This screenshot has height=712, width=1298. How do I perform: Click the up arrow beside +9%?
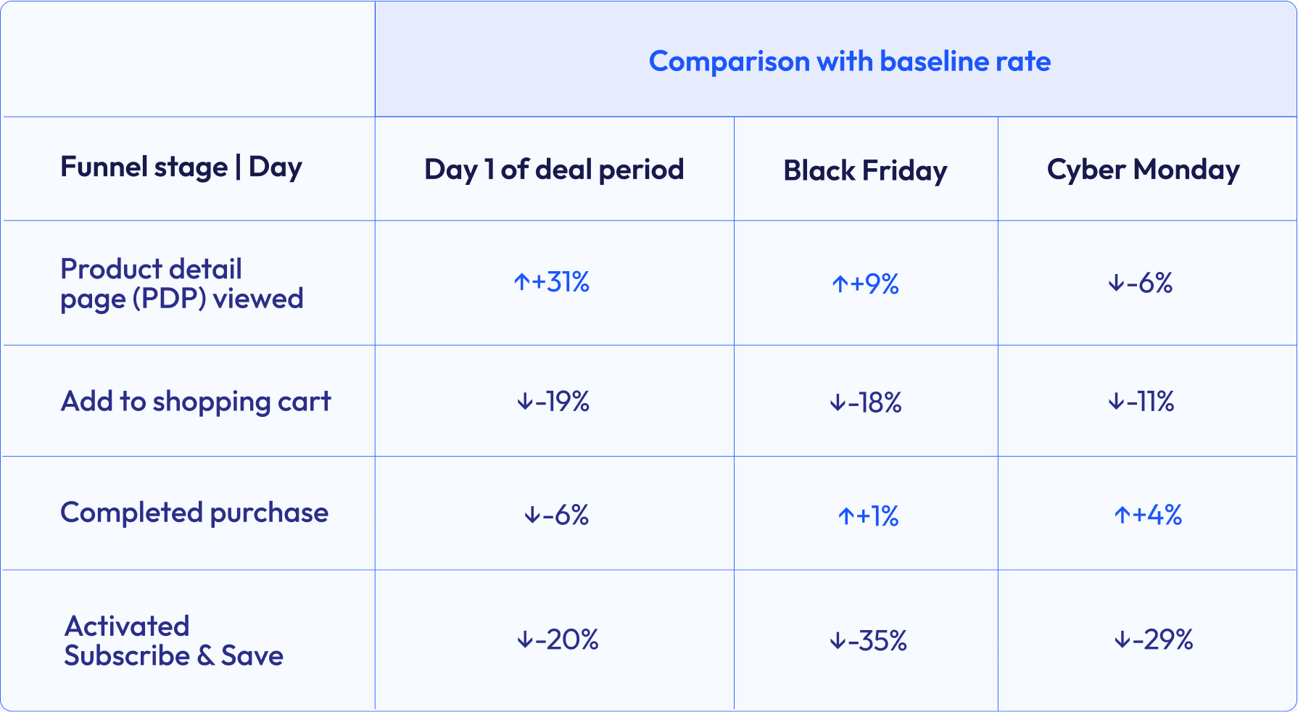coord(840,284)
